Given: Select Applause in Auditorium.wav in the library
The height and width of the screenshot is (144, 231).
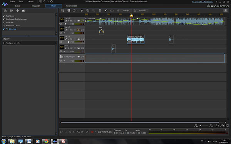Looking at the screenshot, I should (x=16, y=19).
